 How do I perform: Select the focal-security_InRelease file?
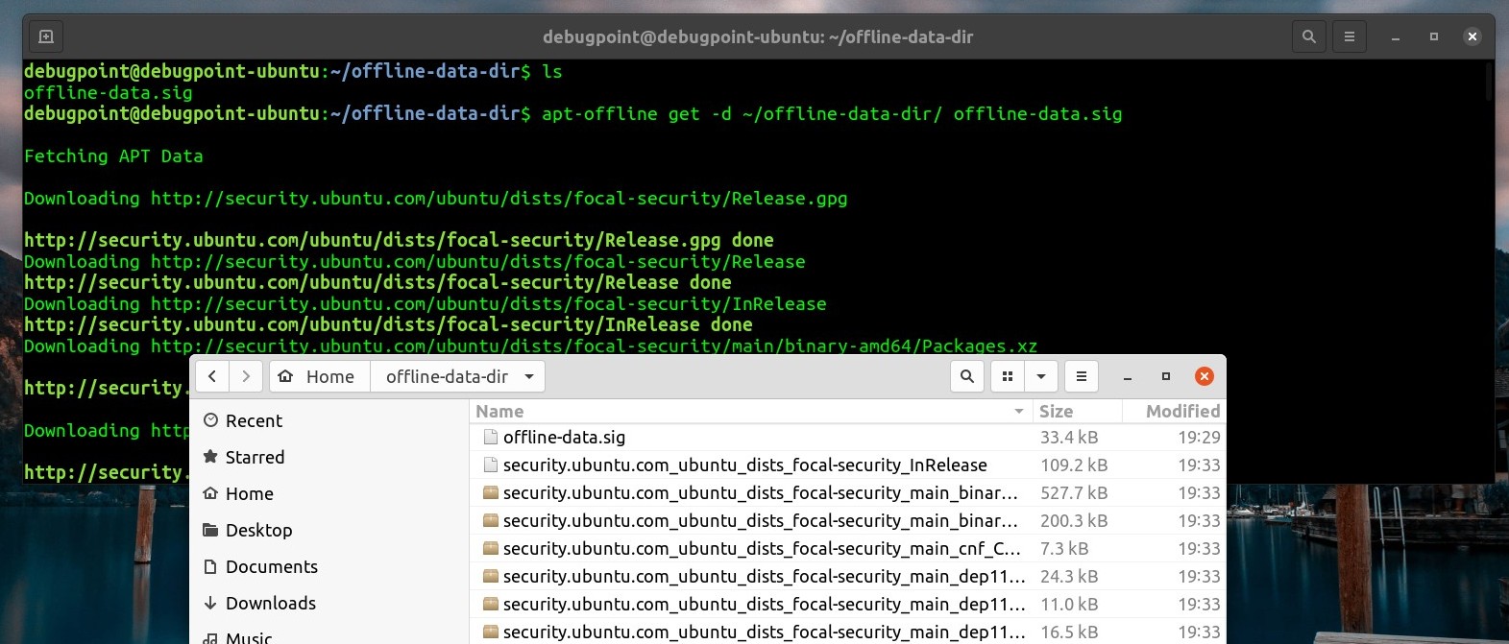click(744, 465)
